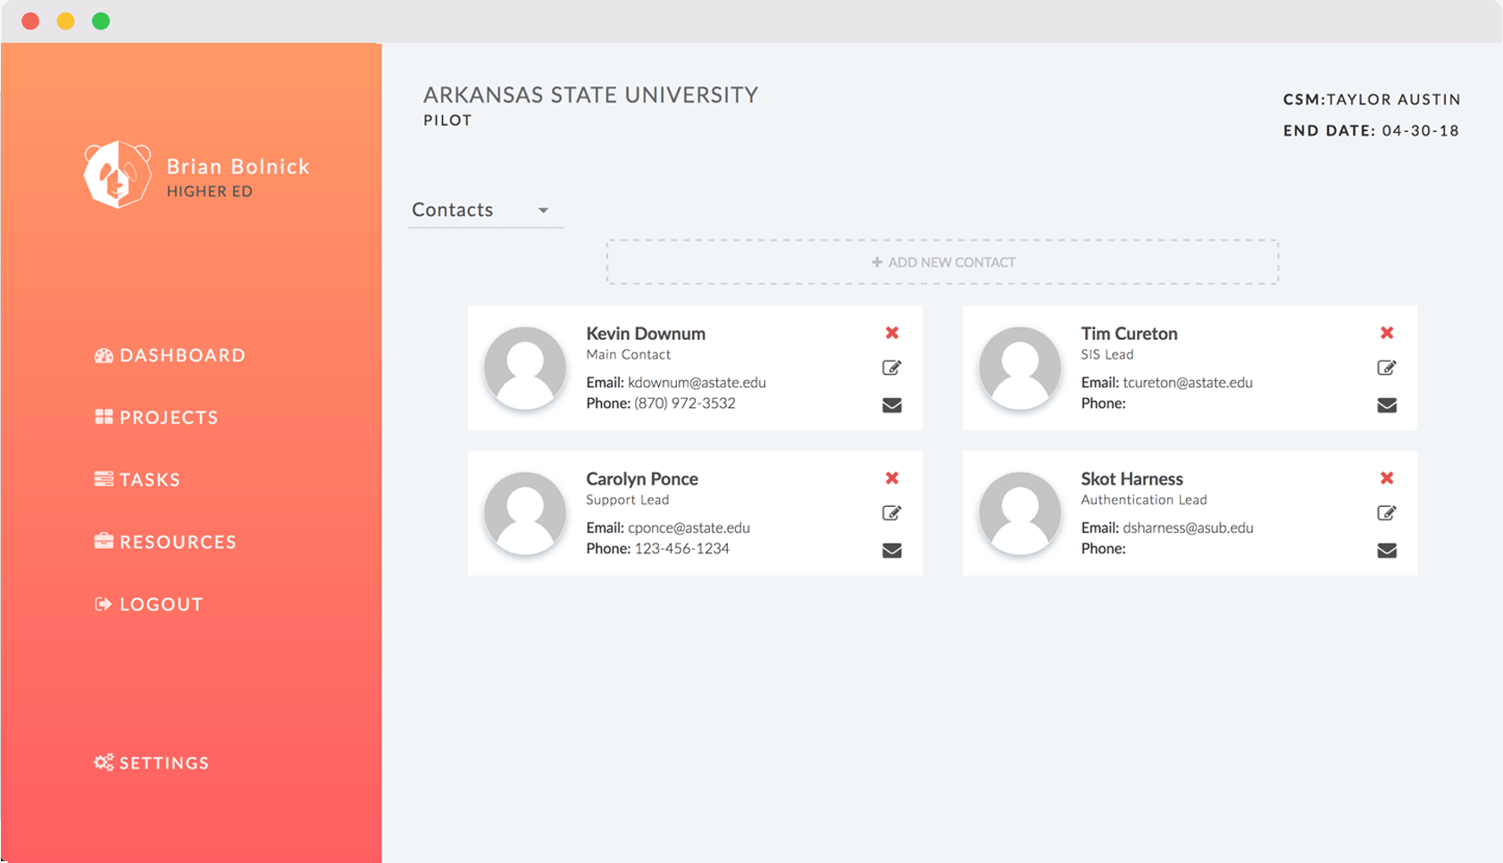Edit Tim Cureton contact card
This screenshot has width=1503, height=863.
pos(1386,368)
